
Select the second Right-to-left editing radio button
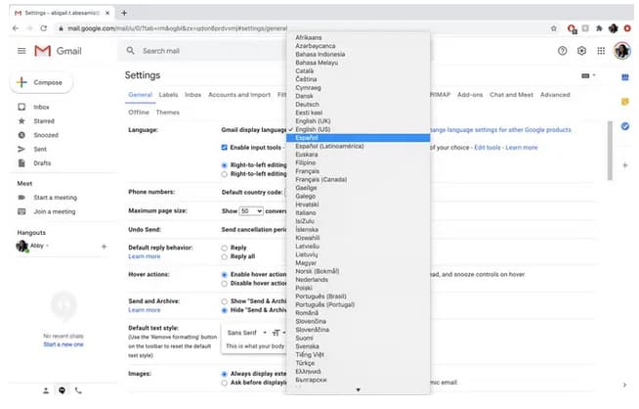[224, 174]
